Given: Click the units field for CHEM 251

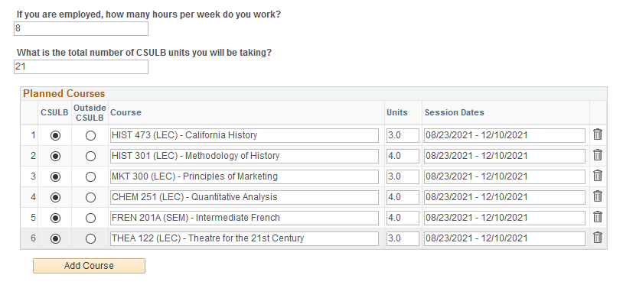Looking at the screenshot, I should (x=403, y=197).
